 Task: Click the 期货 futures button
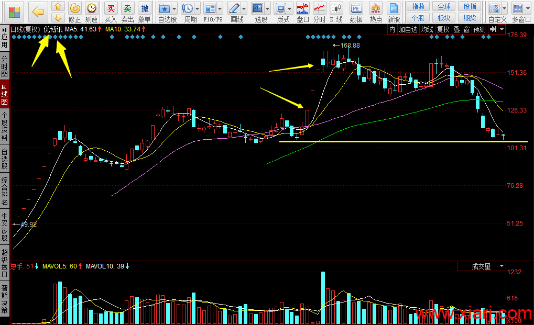[x=470, y=18]
